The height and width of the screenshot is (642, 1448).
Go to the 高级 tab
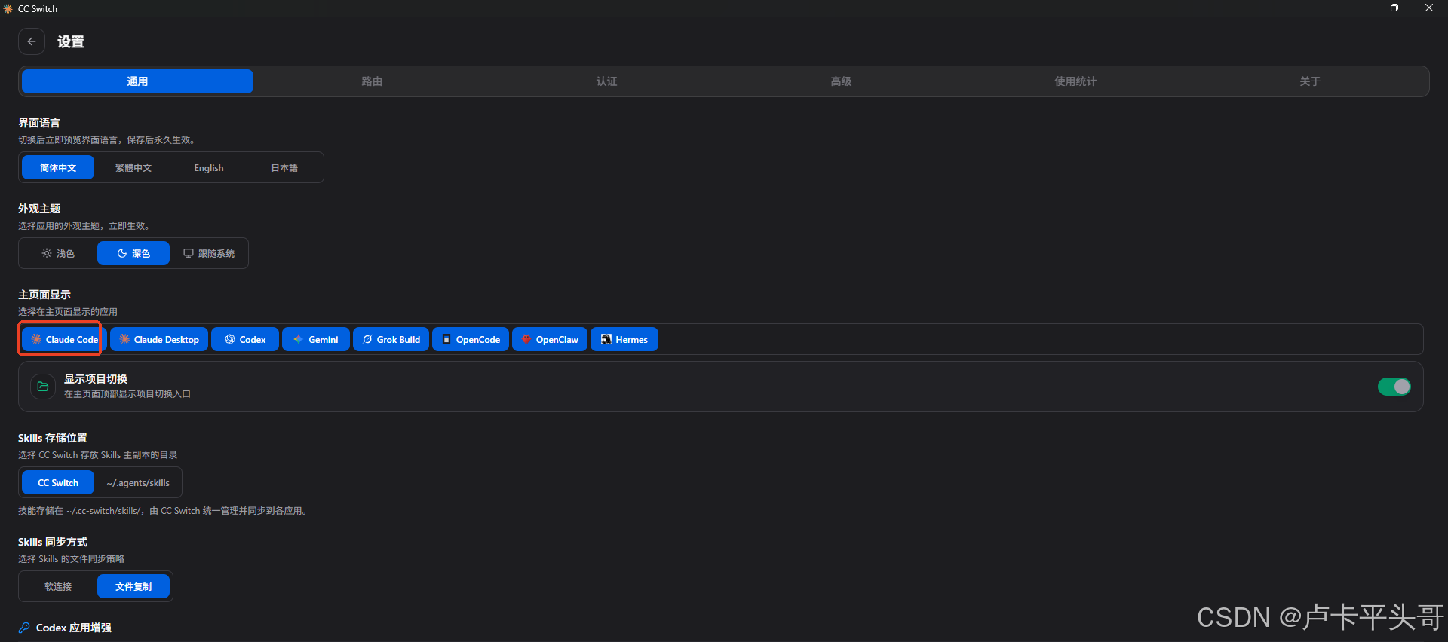[841, 81]
